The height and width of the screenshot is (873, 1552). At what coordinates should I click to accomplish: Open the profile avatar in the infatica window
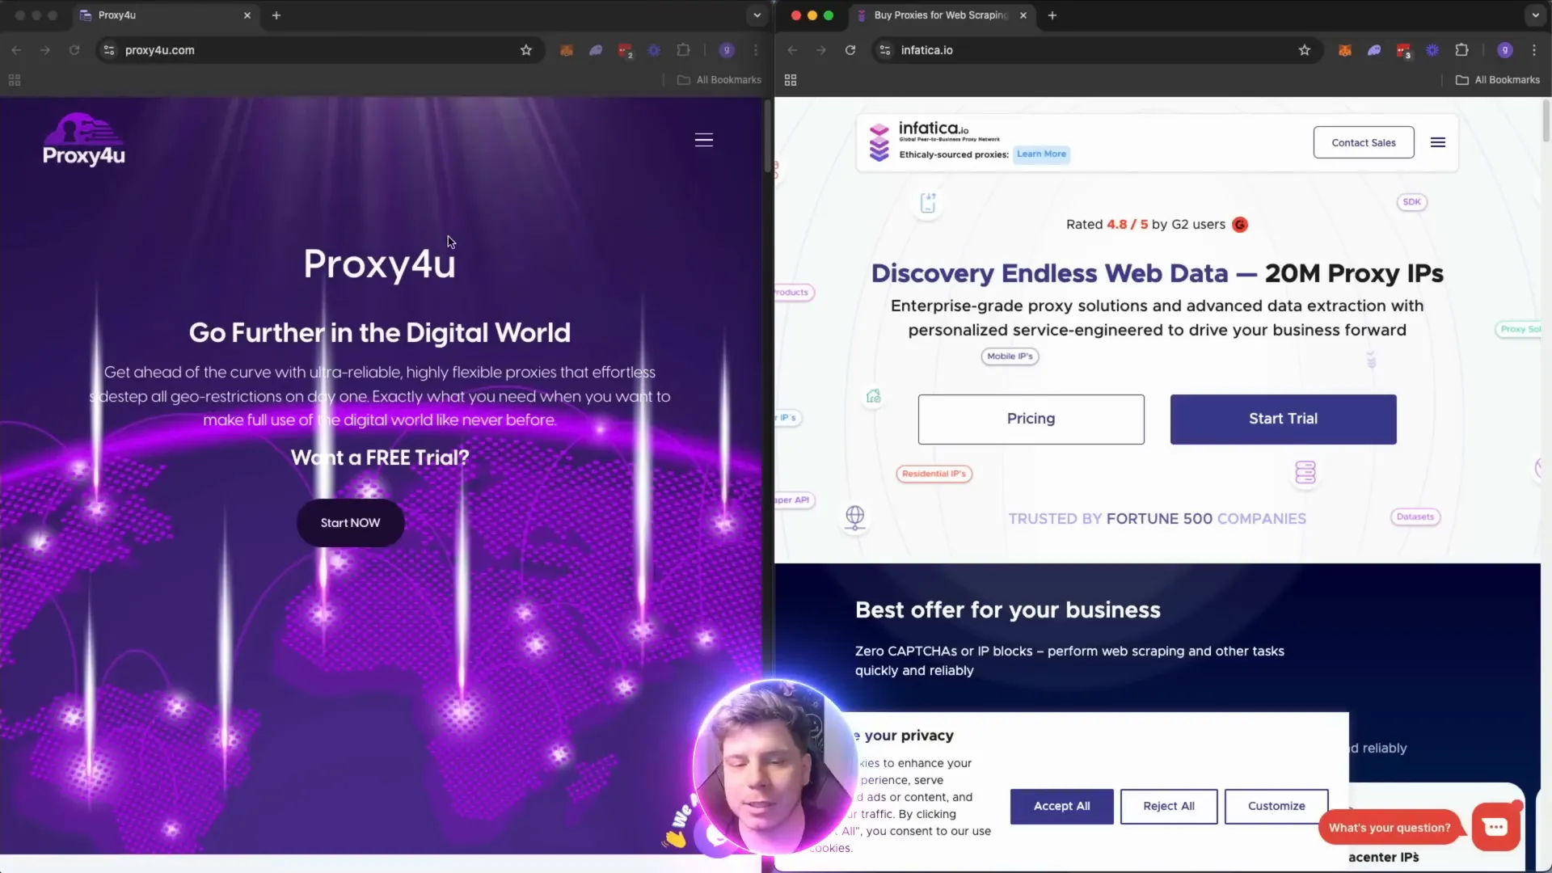coord(1505,50)
